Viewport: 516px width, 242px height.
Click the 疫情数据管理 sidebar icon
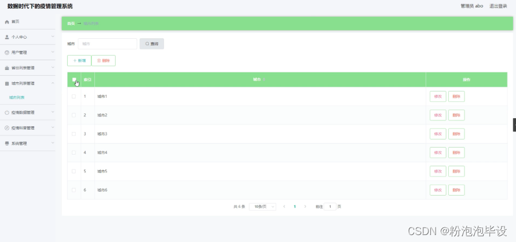coord(7,112)
